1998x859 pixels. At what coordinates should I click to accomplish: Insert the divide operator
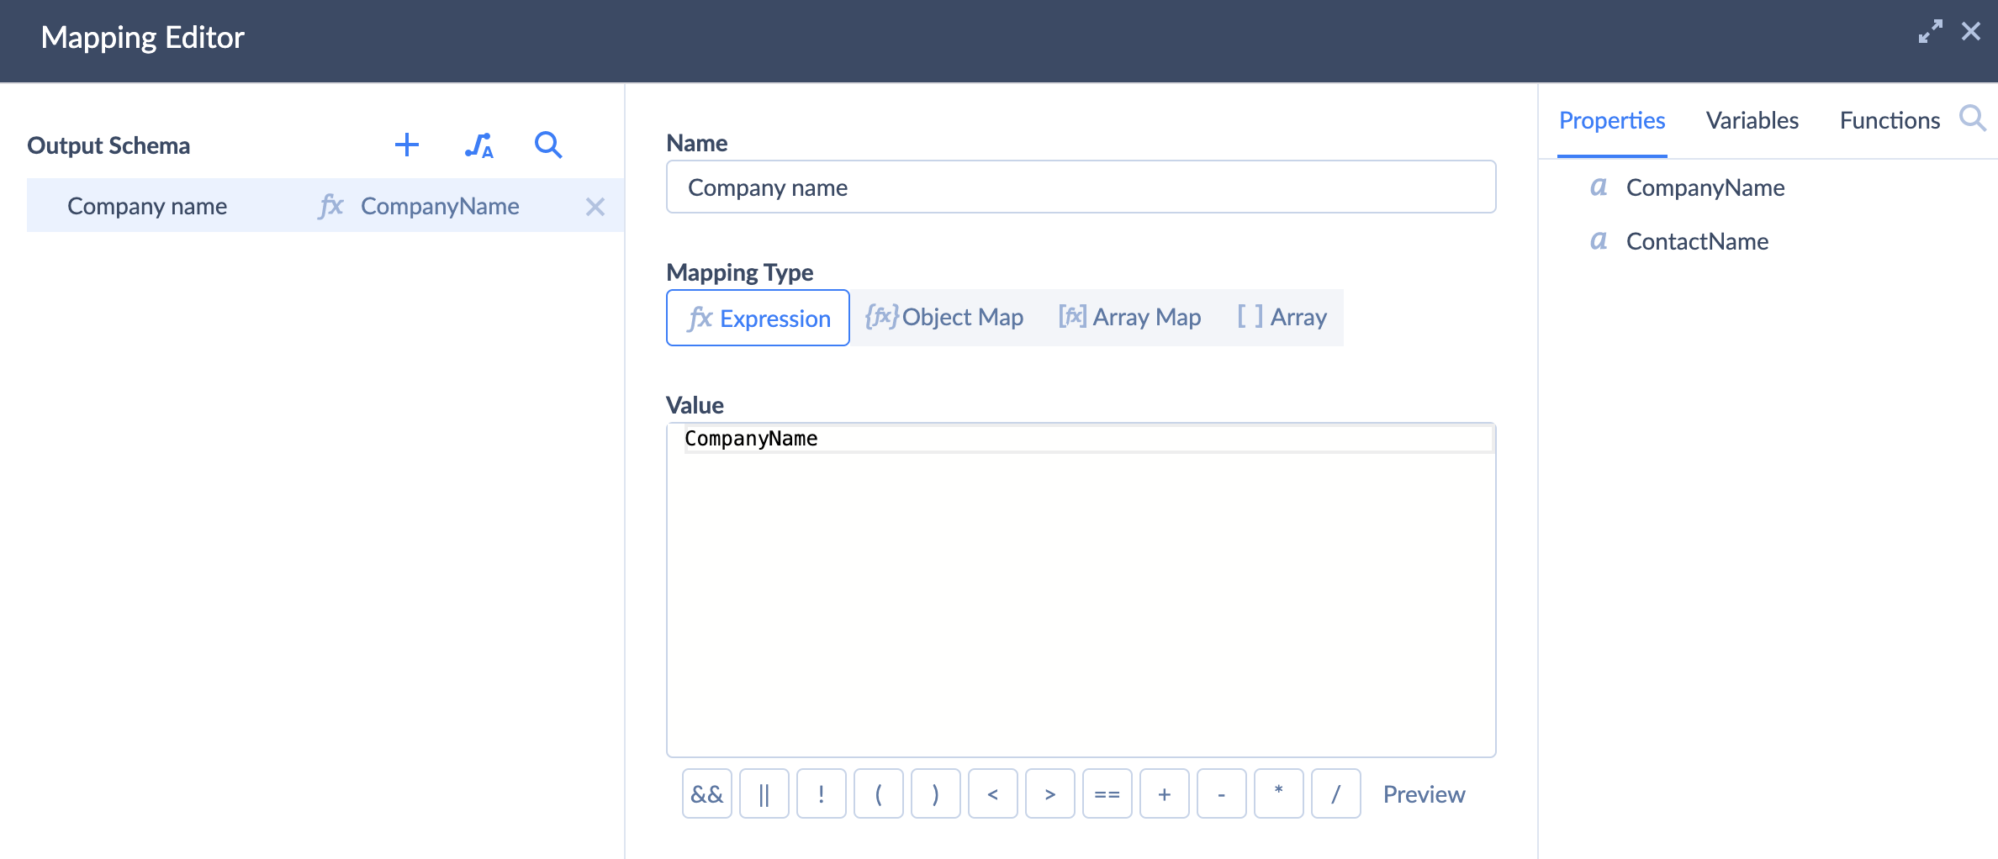(x=1336, y=793)
